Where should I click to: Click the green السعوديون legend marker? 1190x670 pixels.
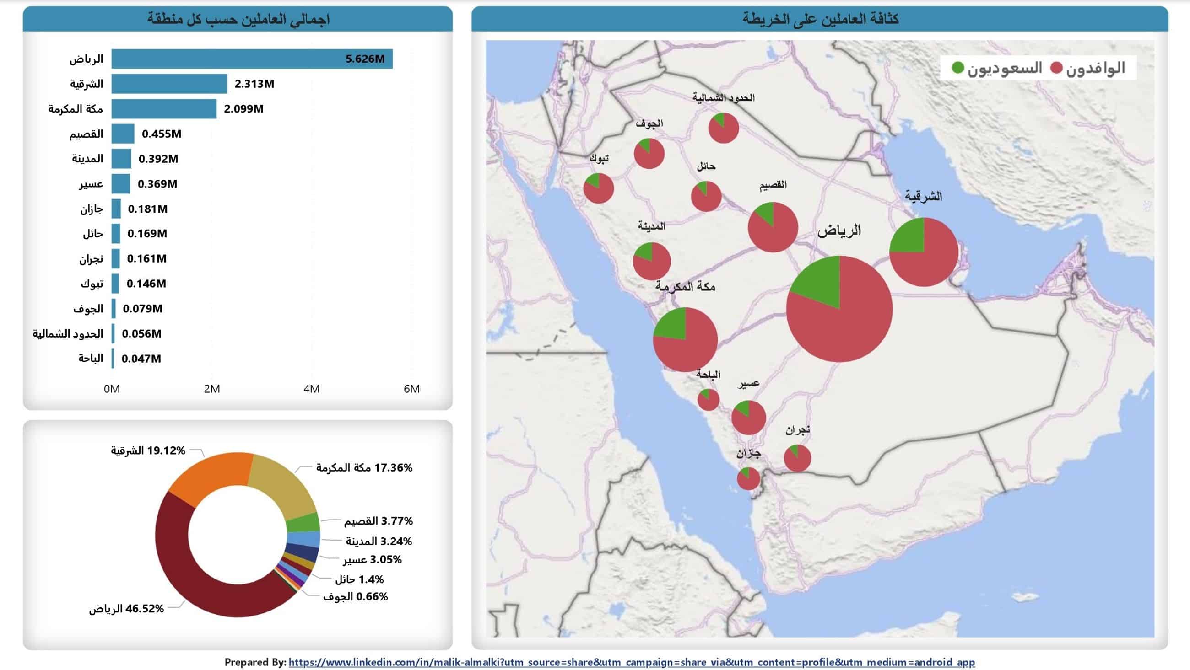point(957,68)
